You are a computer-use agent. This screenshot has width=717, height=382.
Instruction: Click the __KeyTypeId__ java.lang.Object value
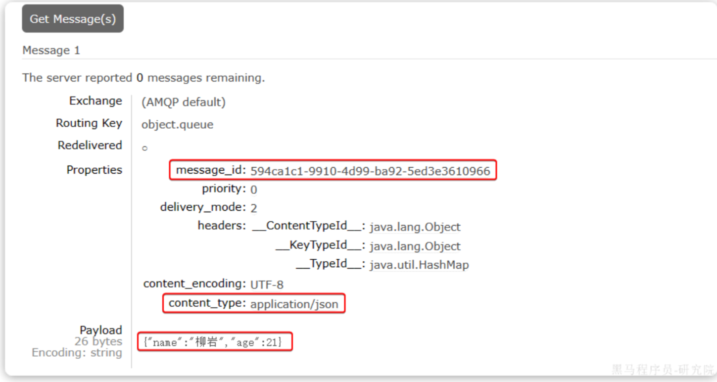click(415, 246)
